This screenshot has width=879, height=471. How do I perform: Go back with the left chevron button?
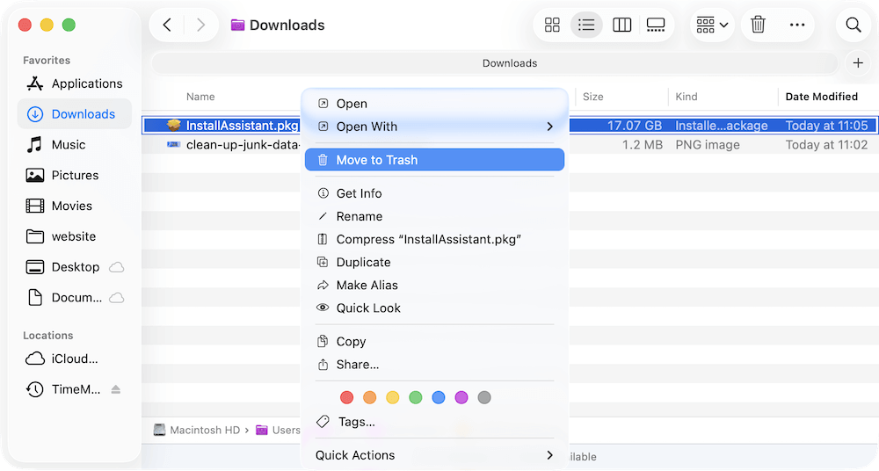167,25
